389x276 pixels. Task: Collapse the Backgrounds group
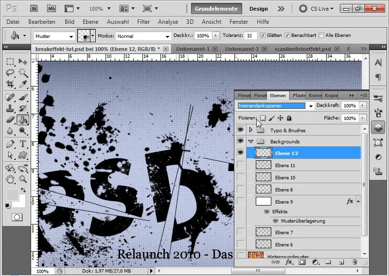[x=250, y=141]
